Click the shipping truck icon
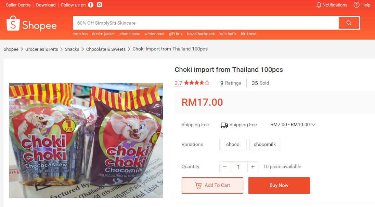 coord(224,125)
